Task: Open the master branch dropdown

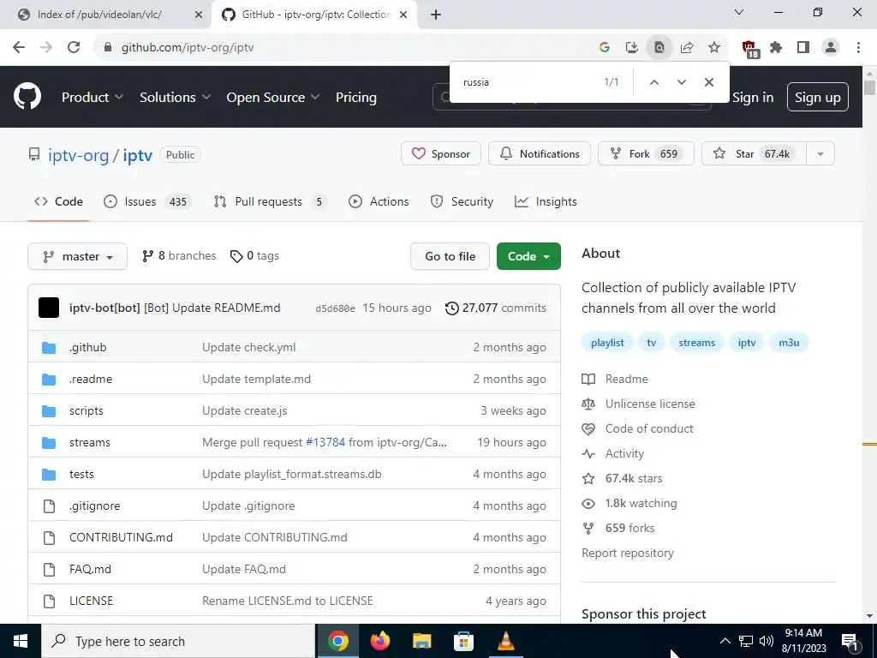Action: point(77,256)
